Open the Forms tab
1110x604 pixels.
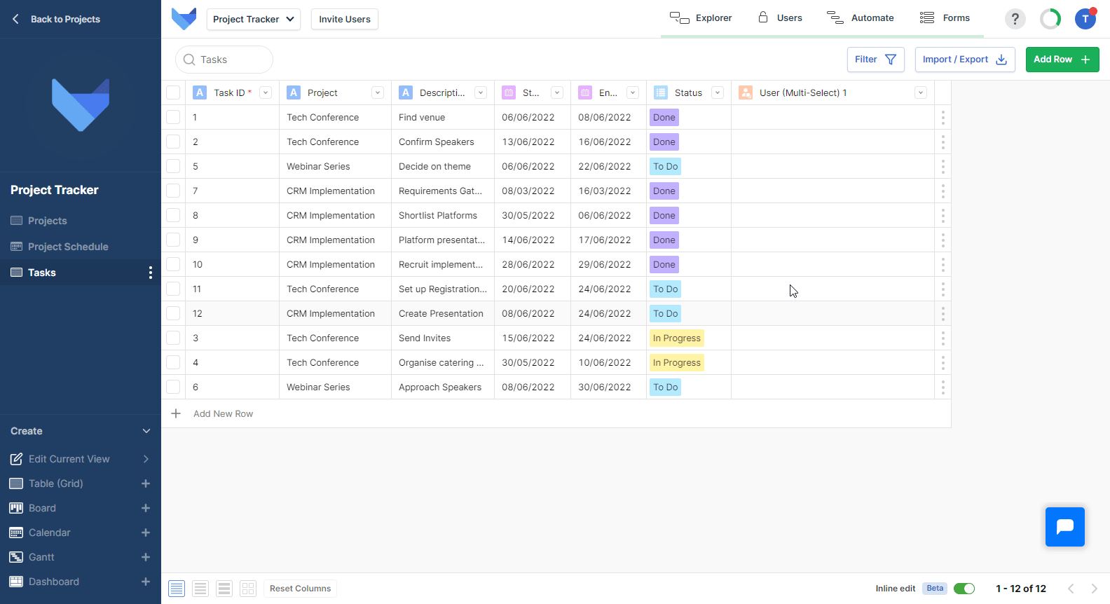coord(945,18)
